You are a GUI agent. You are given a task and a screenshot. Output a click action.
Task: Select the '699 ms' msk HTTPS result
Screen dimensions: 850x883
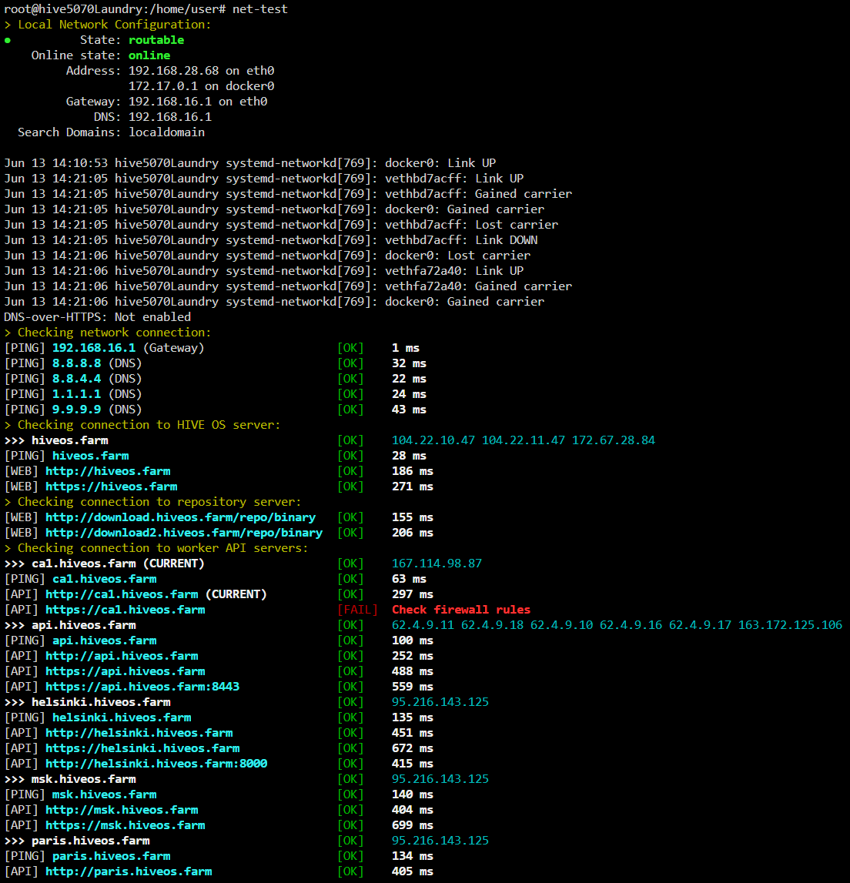413,825
